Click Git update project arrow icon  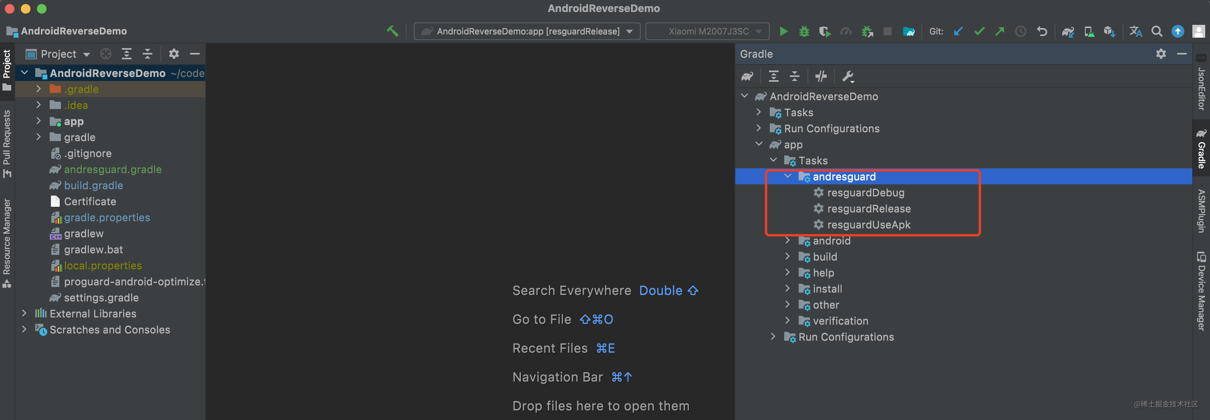click(958, 31)
